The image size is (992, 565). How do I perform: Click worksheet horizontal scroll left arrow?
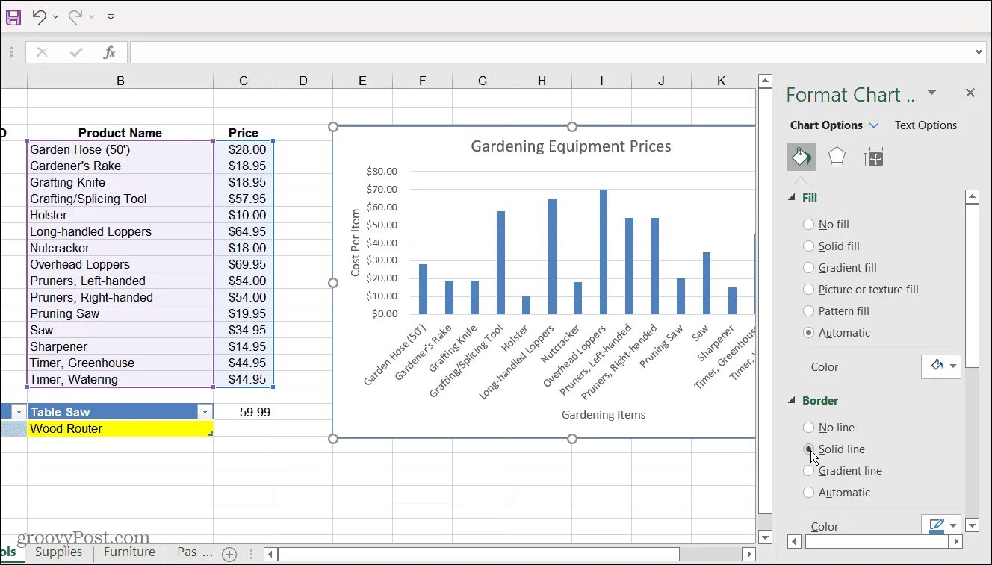271,554
